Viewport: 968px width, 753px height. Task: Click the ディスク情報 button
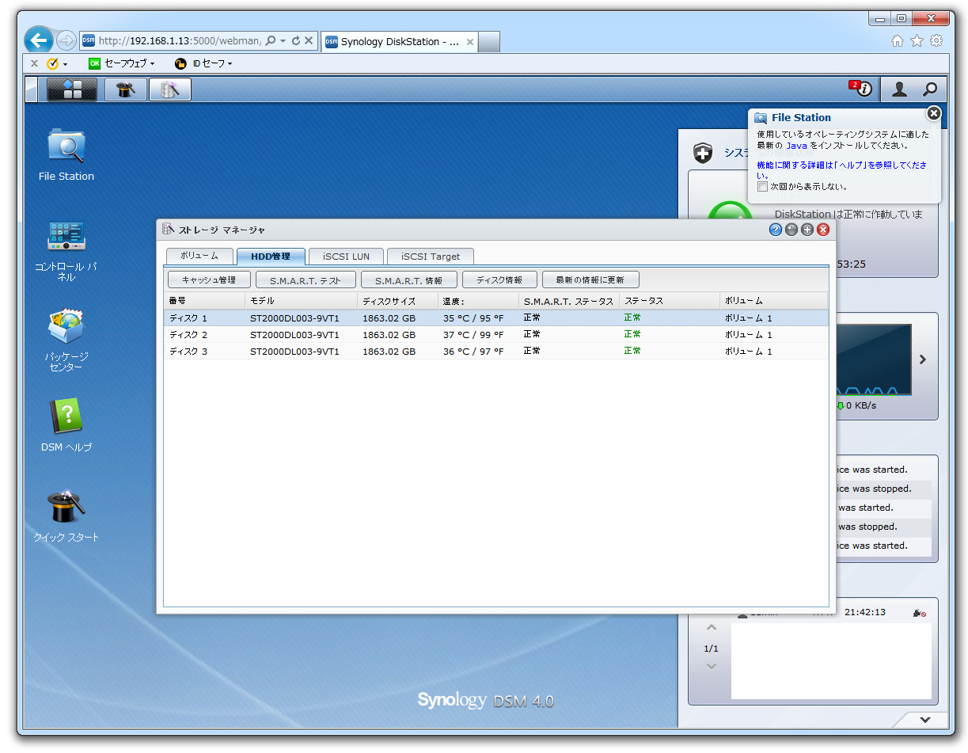pyautogui.click(x=499, y=280)
